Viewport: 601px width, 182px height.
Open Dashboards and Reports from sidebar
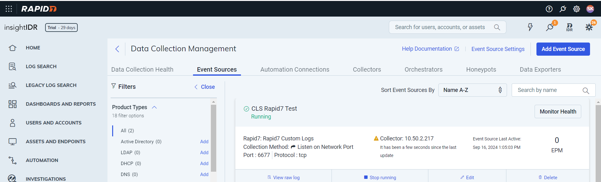click(61, 104)
